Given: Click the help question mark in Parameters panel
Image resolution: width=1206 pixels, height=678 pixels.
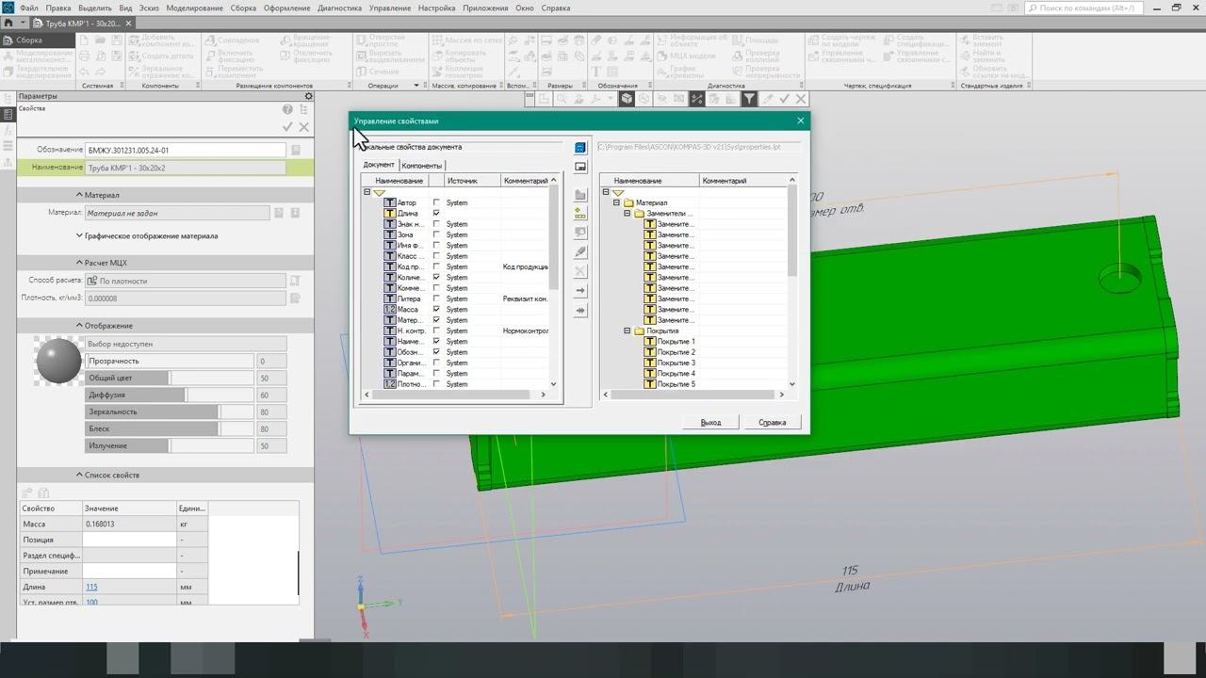Looking at the screenshot, I should click(x=288, y=110).
